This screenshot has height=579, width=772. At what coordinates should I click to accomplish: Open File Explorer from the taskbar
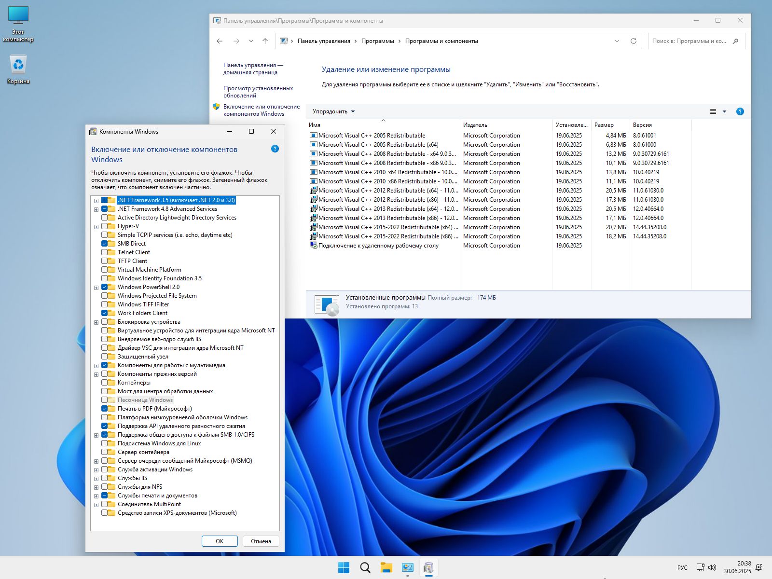point(386,567)
